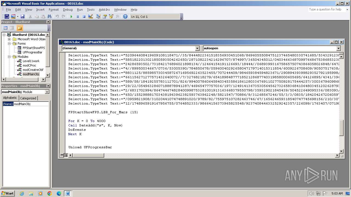The image size is (351, 197).
Task: Select the UFProgressBar form
Action: (x=32, y=52)
